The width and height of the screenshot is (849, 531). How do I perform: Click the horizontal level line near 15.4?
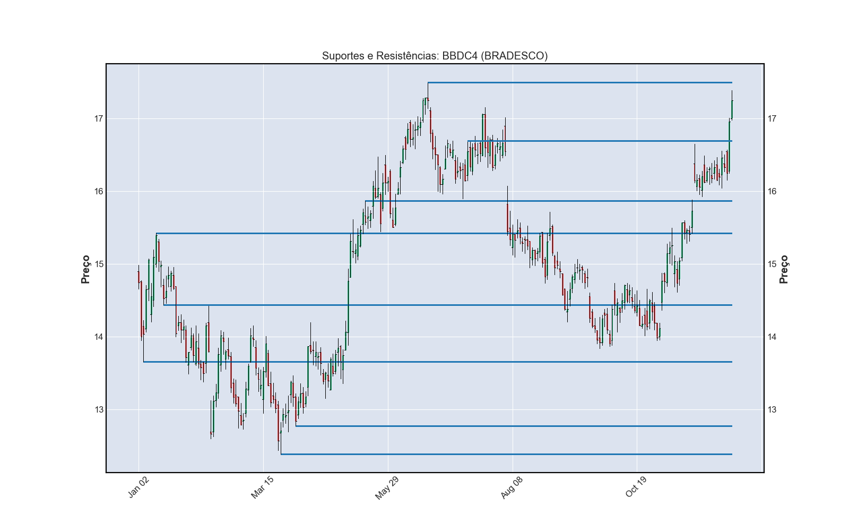pyautogui.click(x=444, y=233)
